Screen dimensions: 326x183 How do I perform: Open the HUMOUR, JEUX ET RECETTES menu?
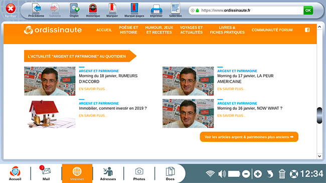[159, 30]
